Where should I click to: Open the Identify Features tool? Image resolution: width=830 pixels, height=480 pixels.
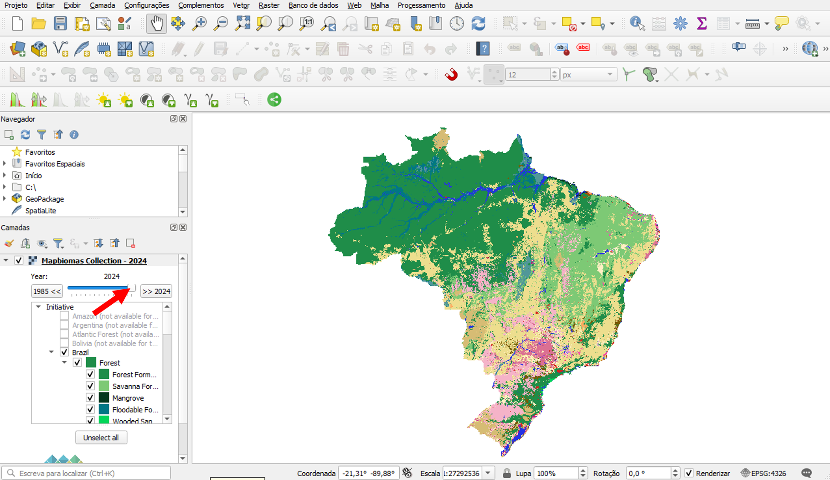pos(637,23)
